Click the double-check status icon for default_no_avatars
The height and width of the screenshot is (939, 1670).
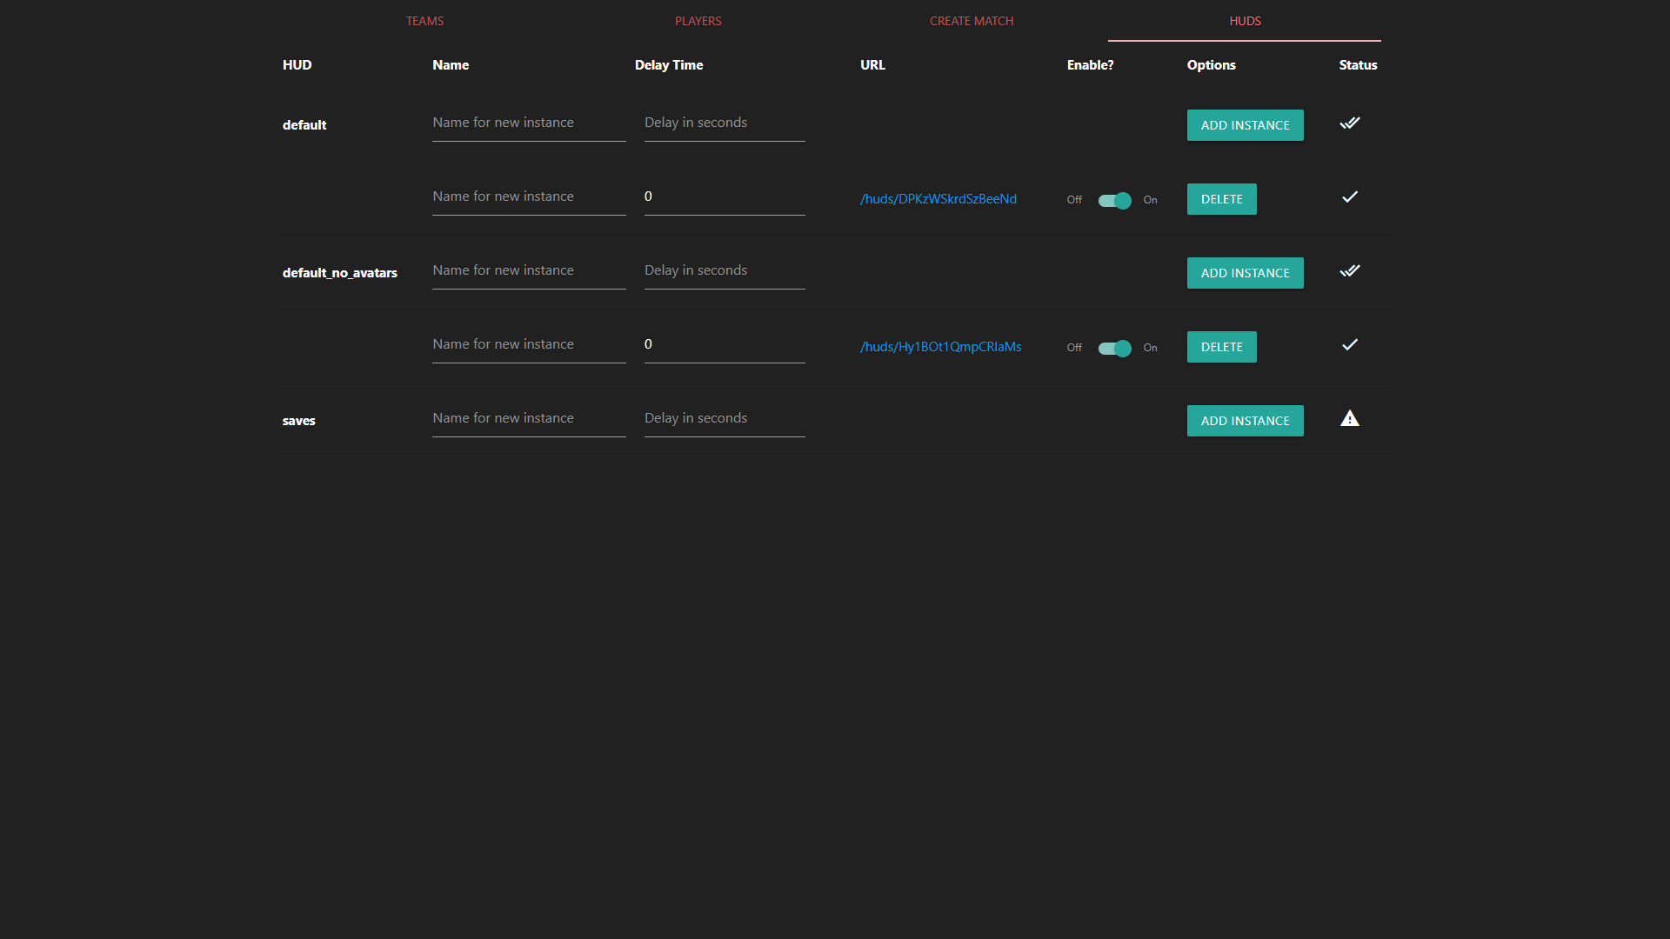1349,270
